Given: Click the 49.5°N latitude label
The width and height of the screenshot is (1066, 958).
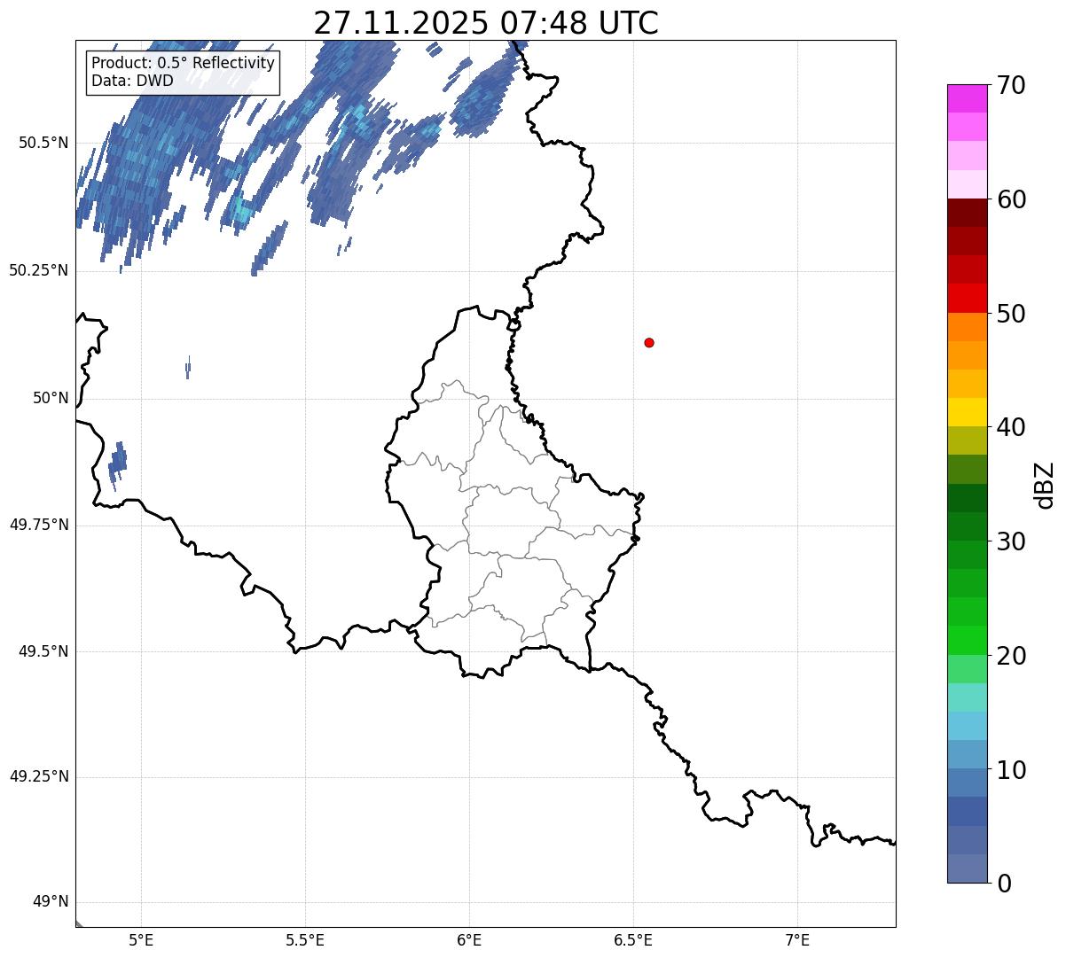Looking at the screenshot, I should click(43, 651).
